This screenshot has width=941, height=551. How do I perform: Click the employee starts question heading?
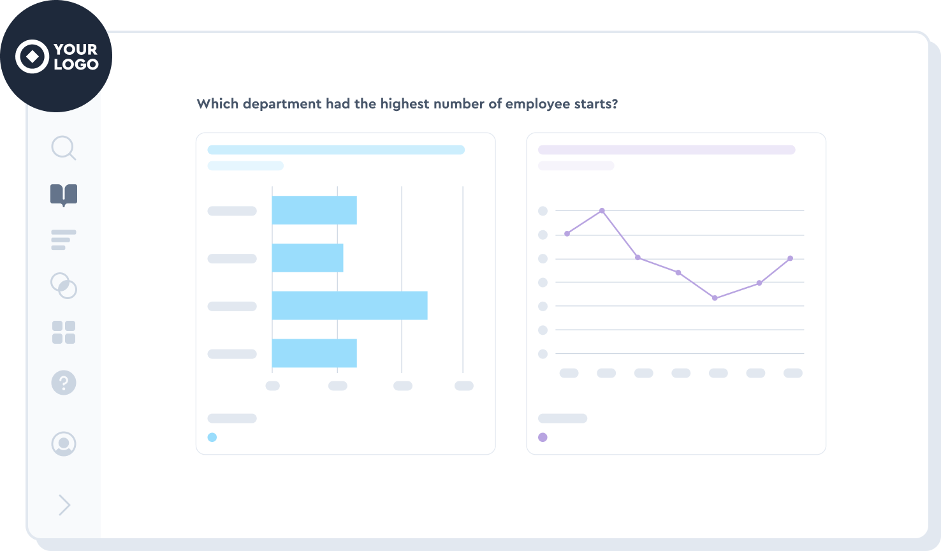pos(407,104)
